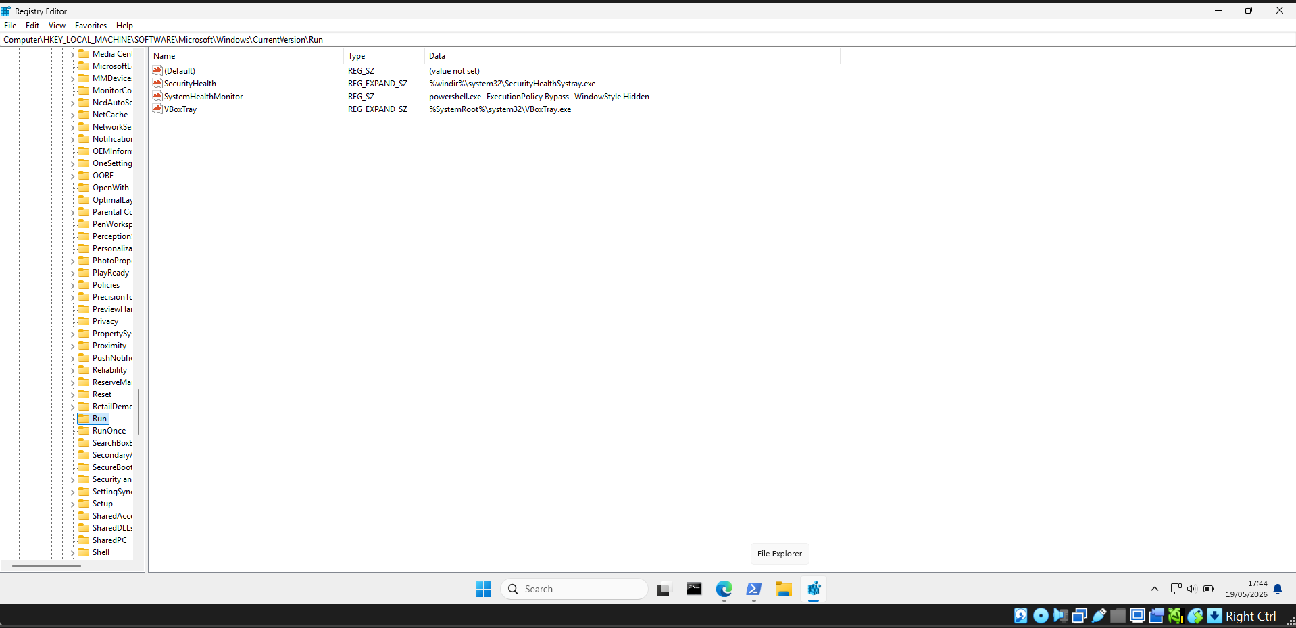Image resolution: width=1296 pixels, height=628 pixels.
Task: Expand the OOBE key
Action: (x=72, y=176)
